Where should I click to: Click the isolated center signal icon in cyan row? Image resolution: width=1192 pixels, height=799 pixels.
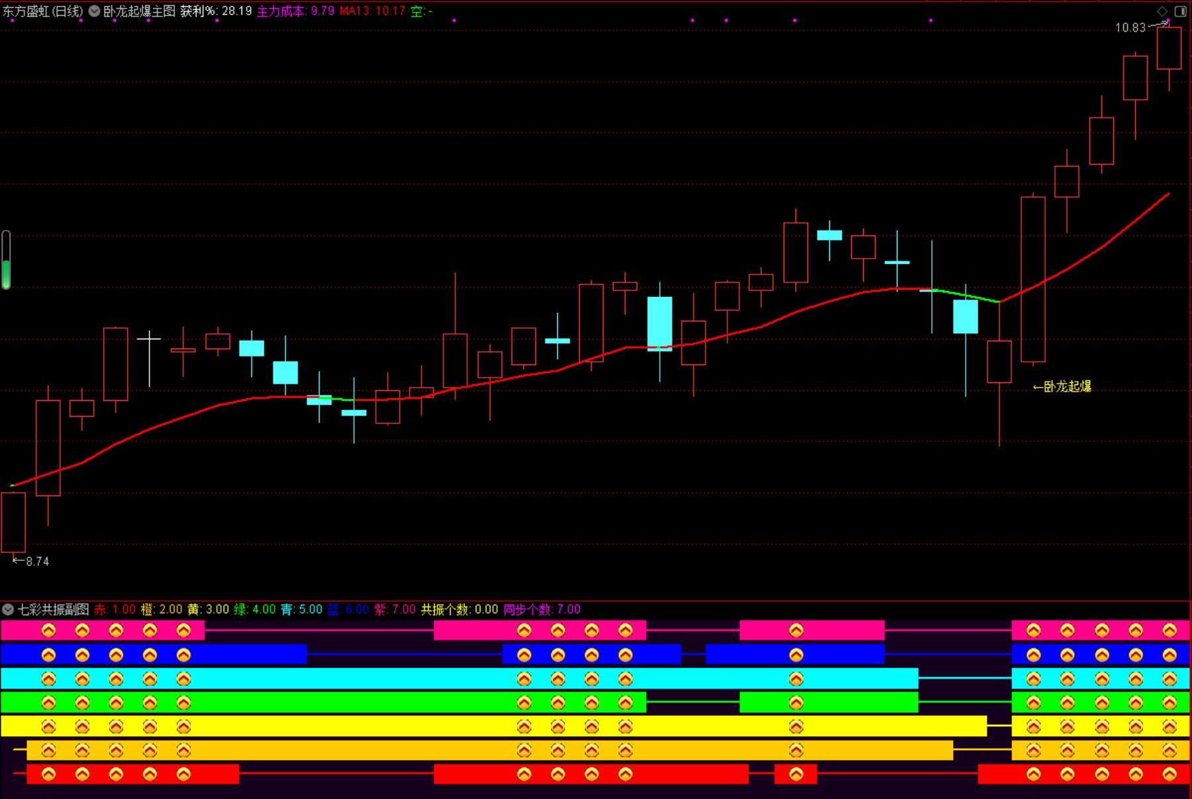(796, 679)
